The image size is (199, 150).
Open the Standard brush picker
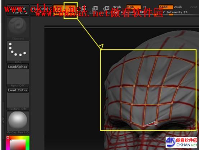(x=18, y=29)
